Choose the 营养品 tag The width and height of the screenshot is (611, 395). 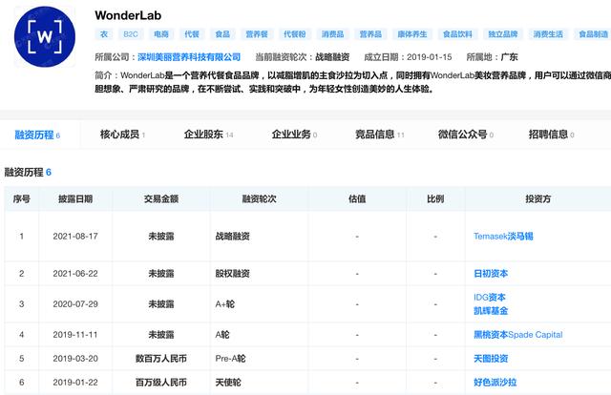coord(370,34)
